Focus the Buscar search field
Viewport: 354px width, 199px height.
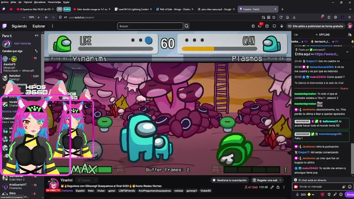click(x=150, y=26)
